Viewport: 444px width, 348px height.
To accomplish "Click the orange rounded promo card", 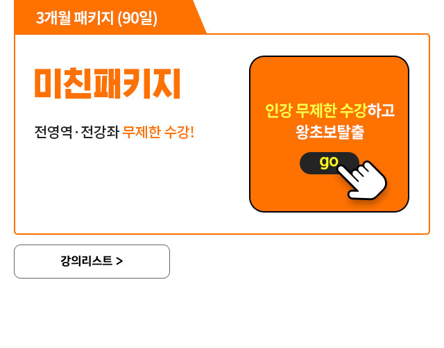I will 329,134.
